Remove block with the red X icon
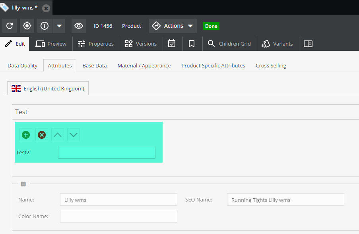Image resolution: width=359 pixels, height=234 pixels. pos(42,135)
